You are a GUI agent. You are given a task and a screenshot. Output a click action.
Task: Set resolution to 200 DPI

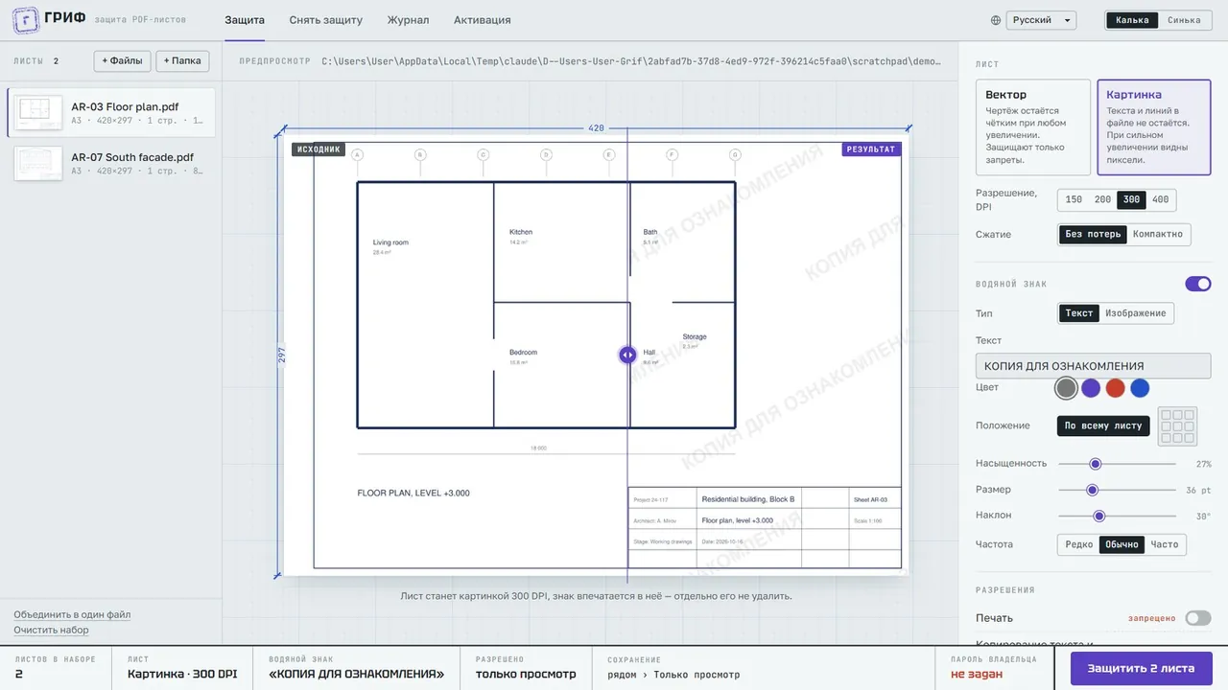click(x=1102, y=200)
